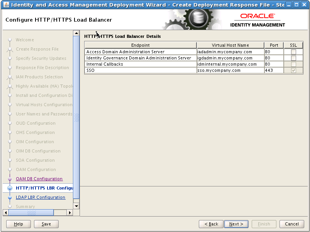
Task: Go to the previous step with Back
Action: (211, 224)
